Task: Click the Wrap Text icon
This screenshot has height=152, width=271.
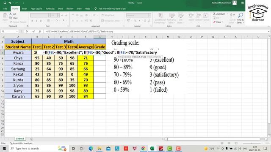Action: pyautogui.click(x=102, y=15)
